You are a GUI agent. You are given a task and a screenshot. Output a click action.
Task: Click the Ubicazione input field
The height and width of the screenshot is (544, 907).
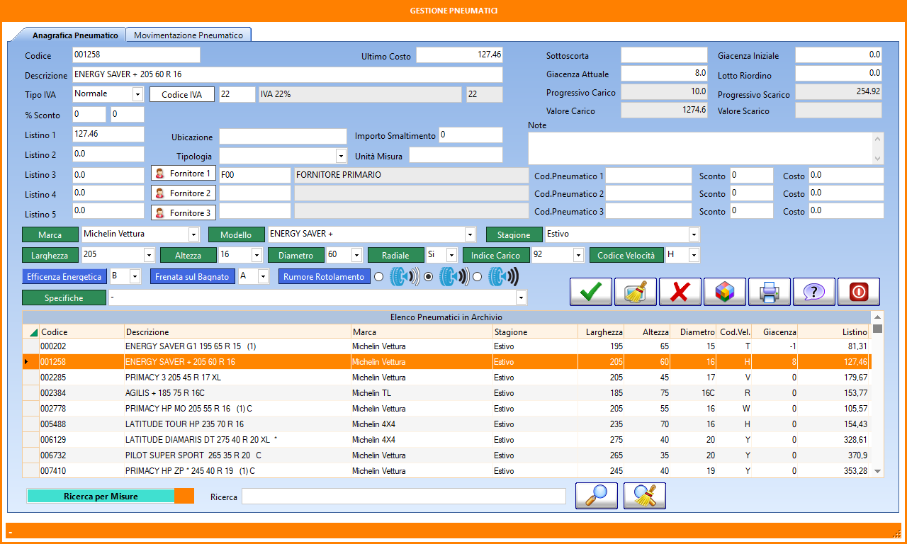pos(283,136)
